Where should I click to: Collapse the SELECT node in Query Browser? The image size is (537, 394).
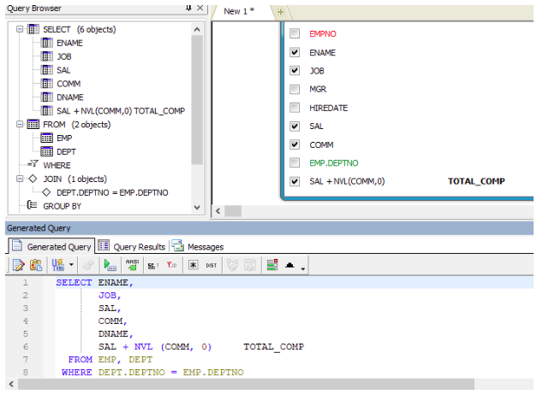pos(20,29)
